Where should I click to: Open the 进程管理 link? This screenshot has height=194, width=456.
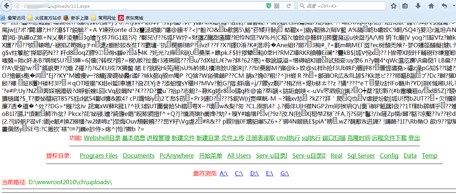pyautogui.click(x=158, y=138)
